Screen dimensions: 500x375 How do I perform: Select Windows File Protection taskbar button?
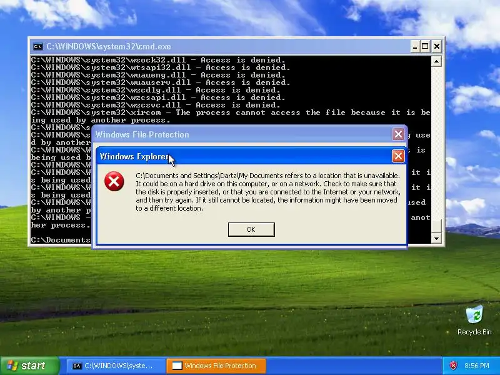[216, 366]
